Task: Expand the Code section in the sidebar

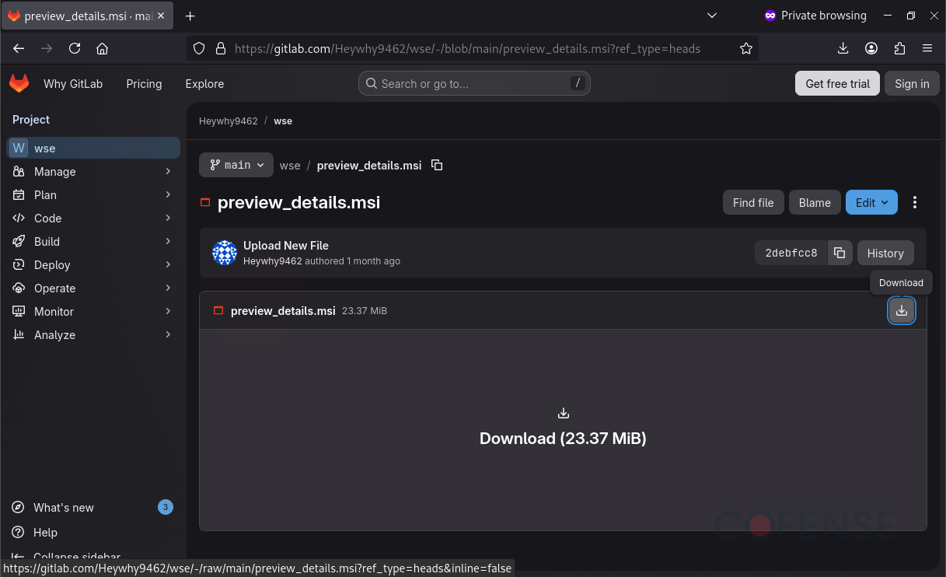Action: coord(49,218)
